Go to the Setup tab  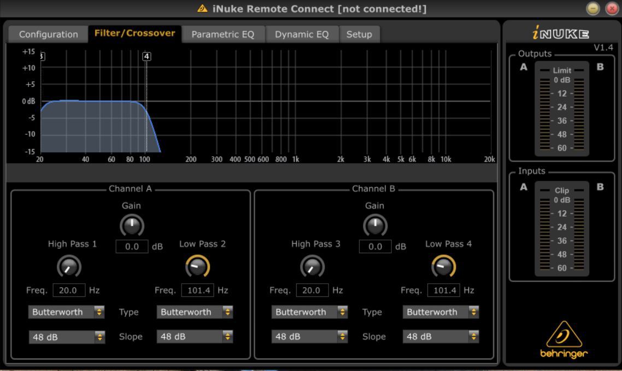pos(360,34)
